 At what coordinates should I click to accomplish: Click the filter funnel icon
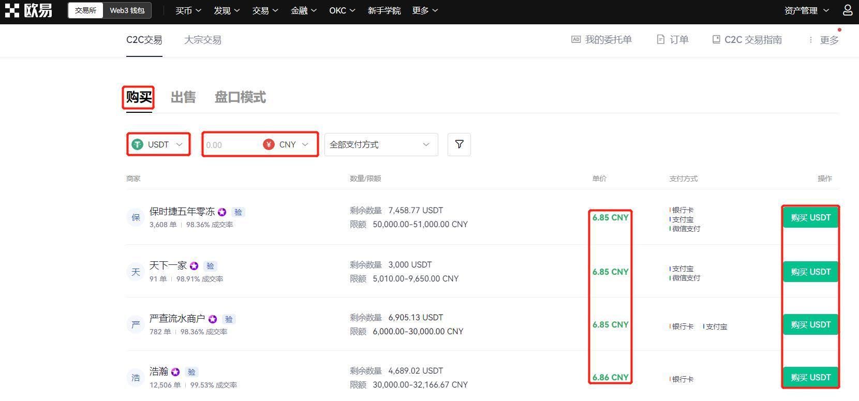point(459,144)
